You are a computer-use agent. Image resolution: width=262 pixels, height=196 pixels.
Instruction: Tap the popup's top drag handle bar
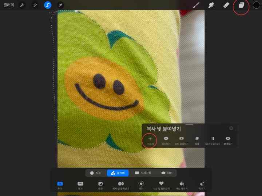[189, 124]
